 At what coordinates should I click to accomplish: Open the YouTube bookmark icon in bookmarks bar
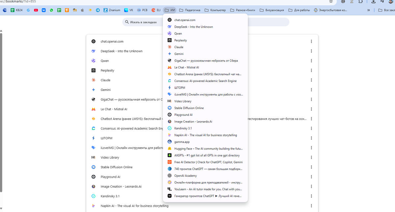(36, 10)
